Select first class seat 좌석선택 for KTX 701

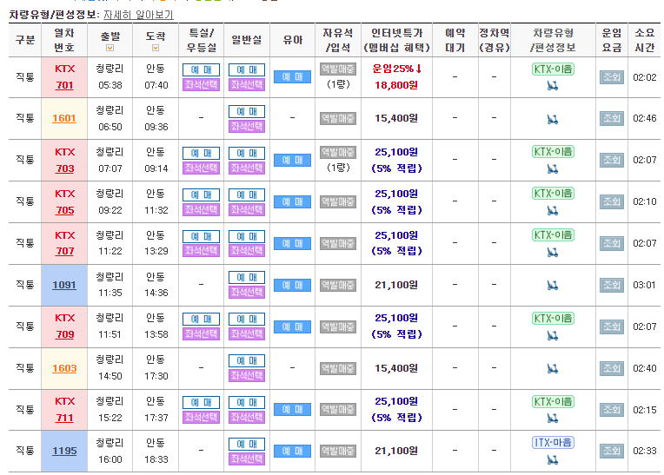[x=201, y=84]
